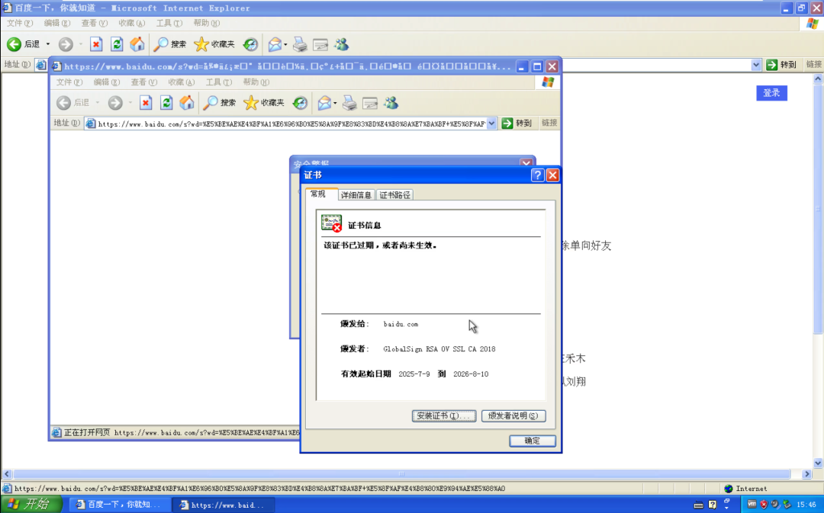This screenshot has height=513, width=824.
Task: Open Search (搜索) in outer IE toolbar
Action: (169, 44)
